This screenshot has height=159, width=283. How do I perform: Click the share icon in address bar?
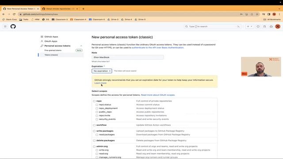(x=252, y=14)
